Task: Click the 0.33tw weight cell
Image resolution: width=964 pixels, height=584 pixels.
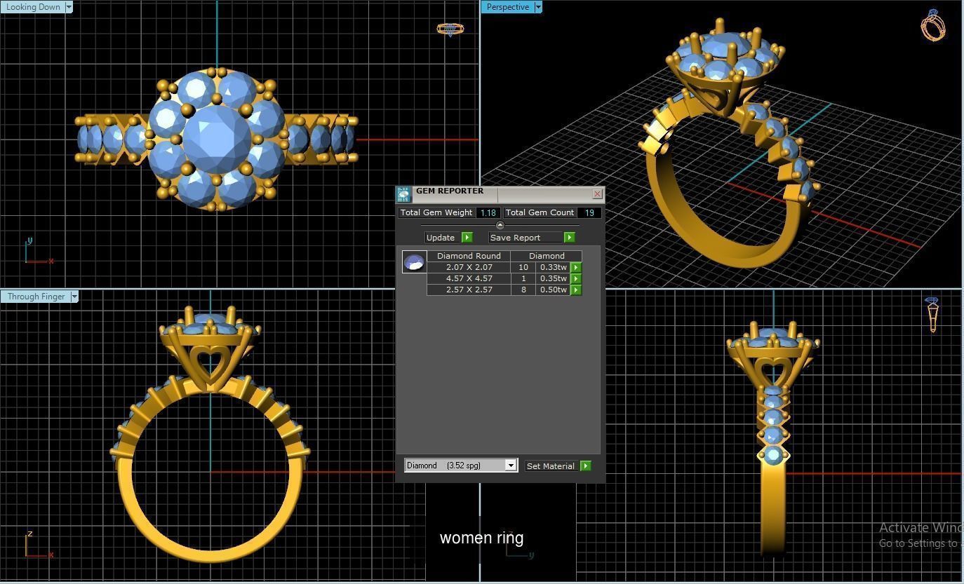Action: (553, 267)
